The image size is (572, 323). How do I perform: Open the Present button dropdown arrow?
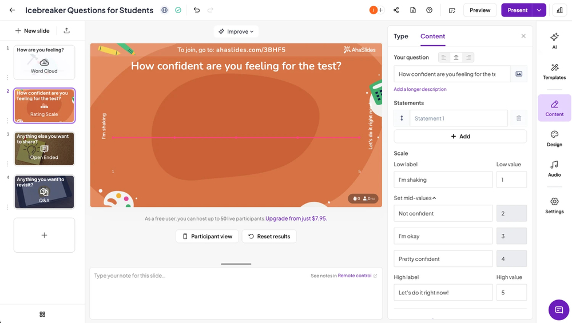[539, 10]
